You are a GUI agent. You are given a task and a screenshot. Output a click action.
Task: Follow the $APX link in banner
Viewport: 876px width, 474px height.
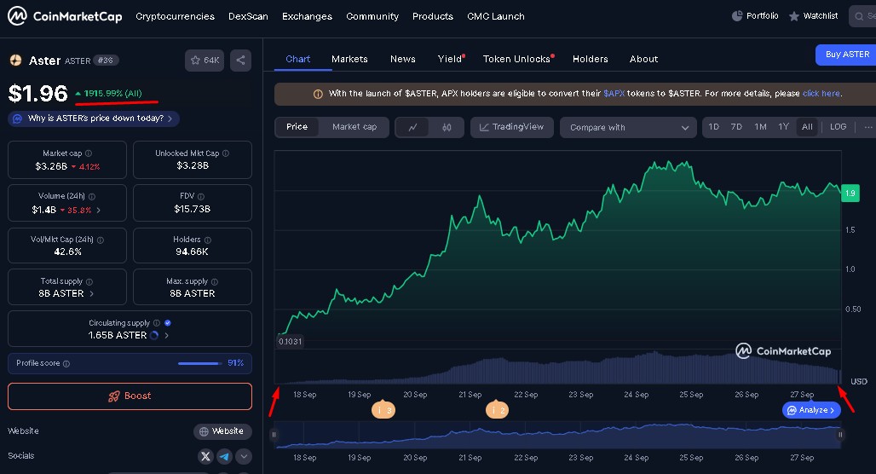(614, 93)
